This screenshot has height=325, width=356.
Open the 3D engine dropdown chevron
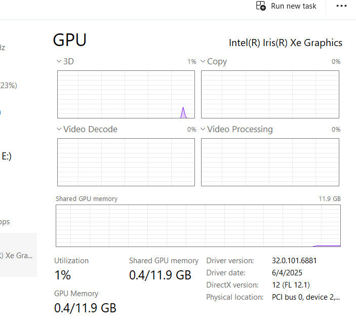pyautogui.click(x=59, y=62)
